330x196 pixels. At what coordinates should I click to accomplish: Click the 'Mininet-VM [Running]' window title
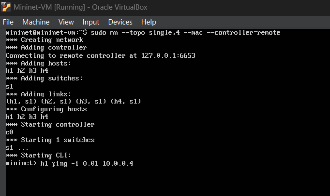coord(80,7)
